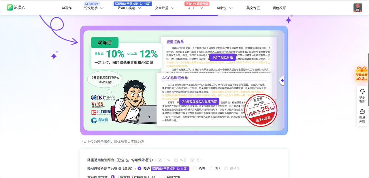Screen dimensions: 369x178
Task: Expand the 文章降重 dropdown arrow
Action: (x=173, y=8)
